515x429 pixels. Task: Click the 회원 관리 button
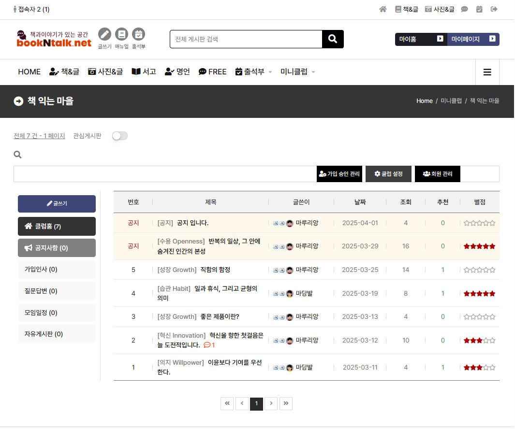[x=437, y=174]
